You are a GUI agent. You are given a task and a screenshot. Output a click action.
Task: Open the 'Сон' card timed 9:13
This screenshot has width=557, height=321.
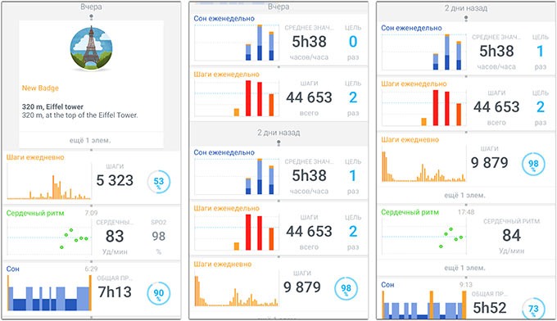coord(466,299)
